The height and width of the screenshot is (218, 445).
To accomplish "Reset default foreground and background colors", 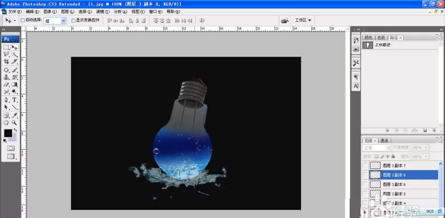I will tap(5, 141).
